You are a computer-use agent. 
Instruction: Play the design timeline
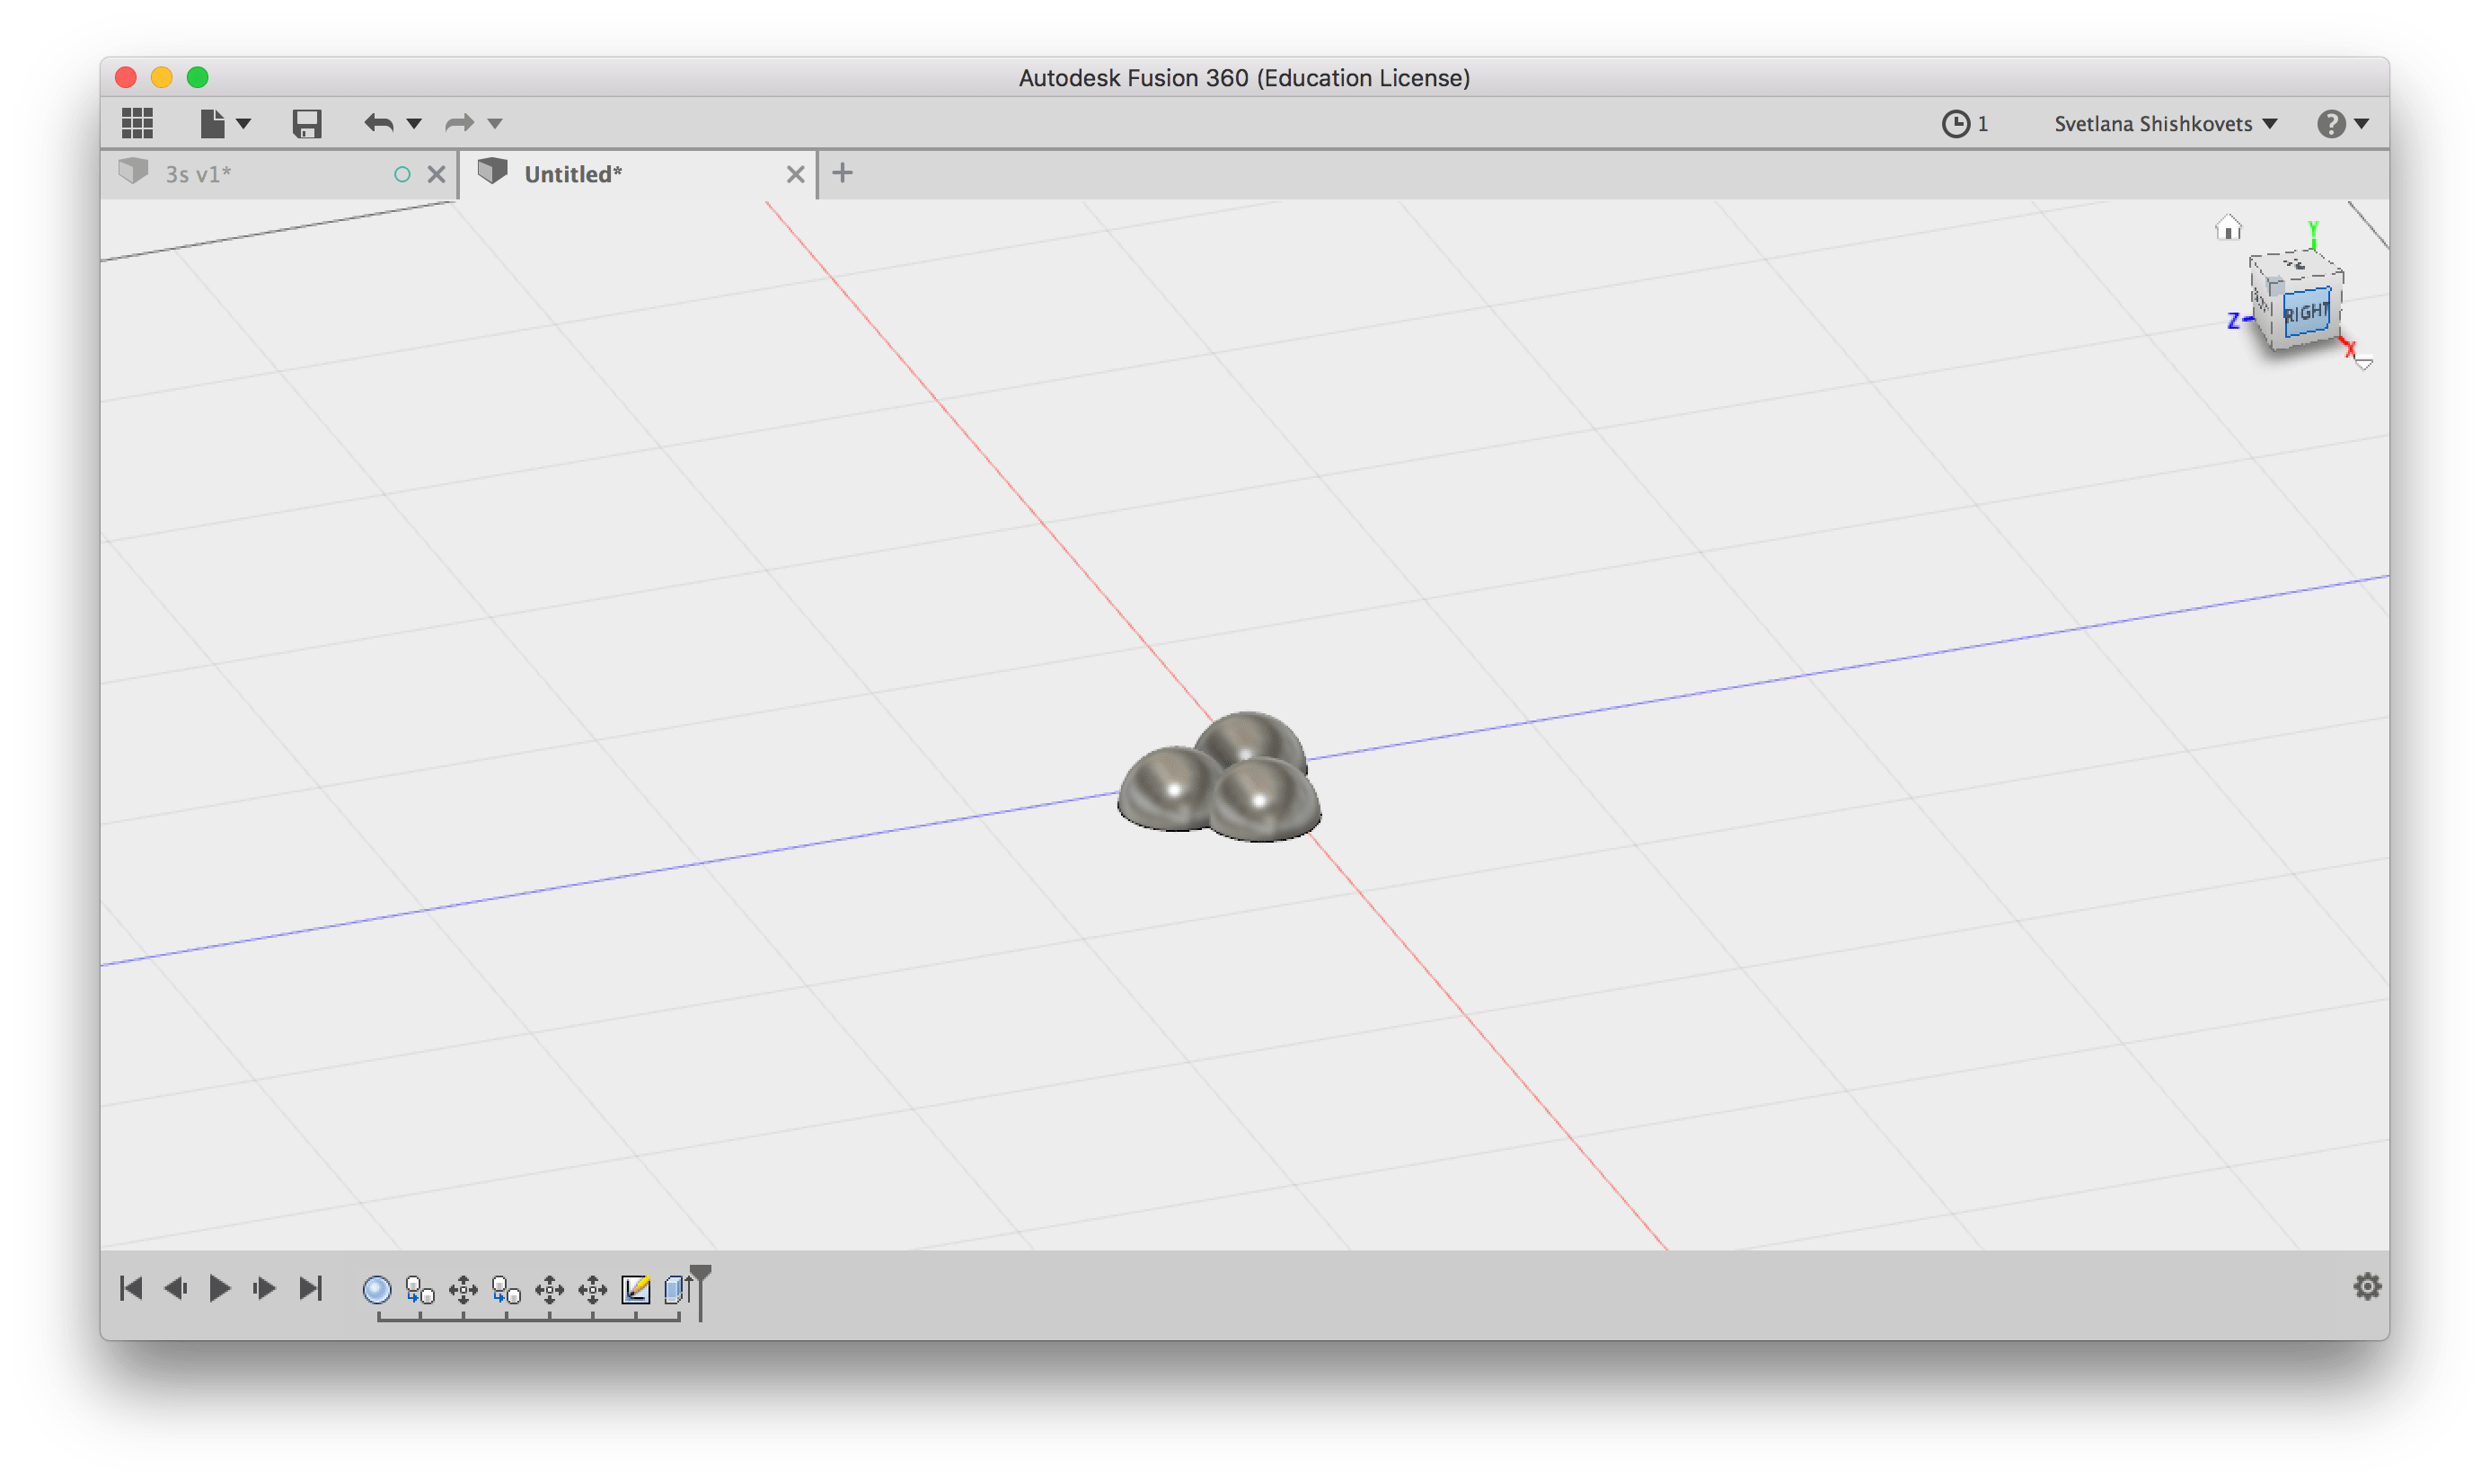(x=220, y=1288)
